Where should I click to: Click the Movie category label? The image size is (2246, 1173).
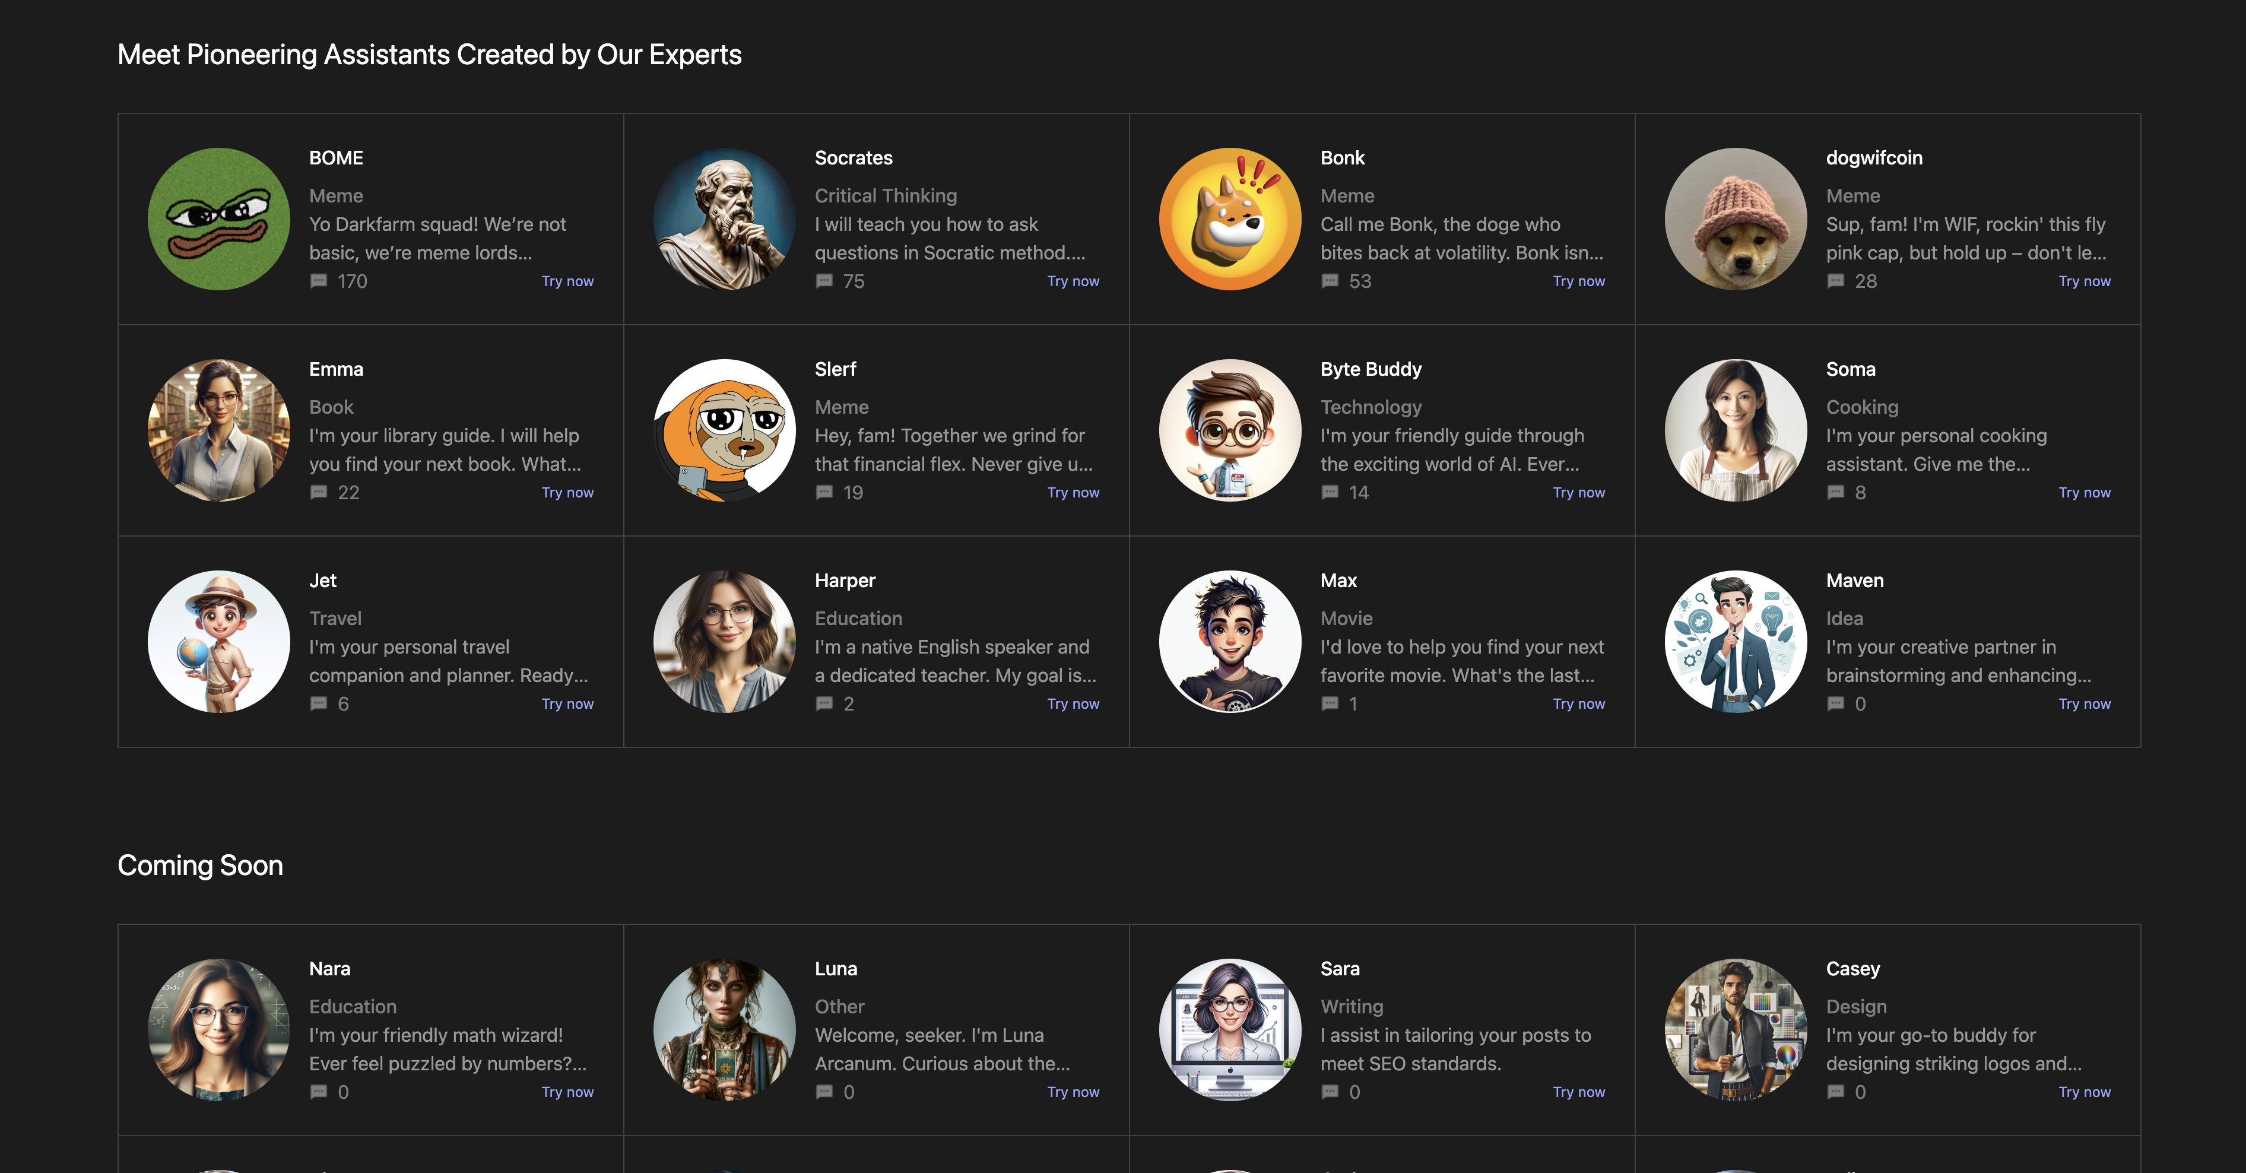(x=1346, y=619)
